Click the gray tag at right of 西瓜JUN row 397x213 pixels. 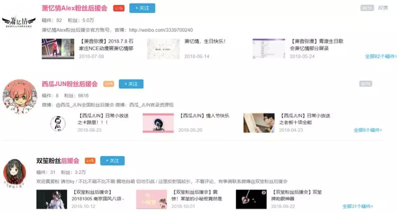[x=365, y=84]
